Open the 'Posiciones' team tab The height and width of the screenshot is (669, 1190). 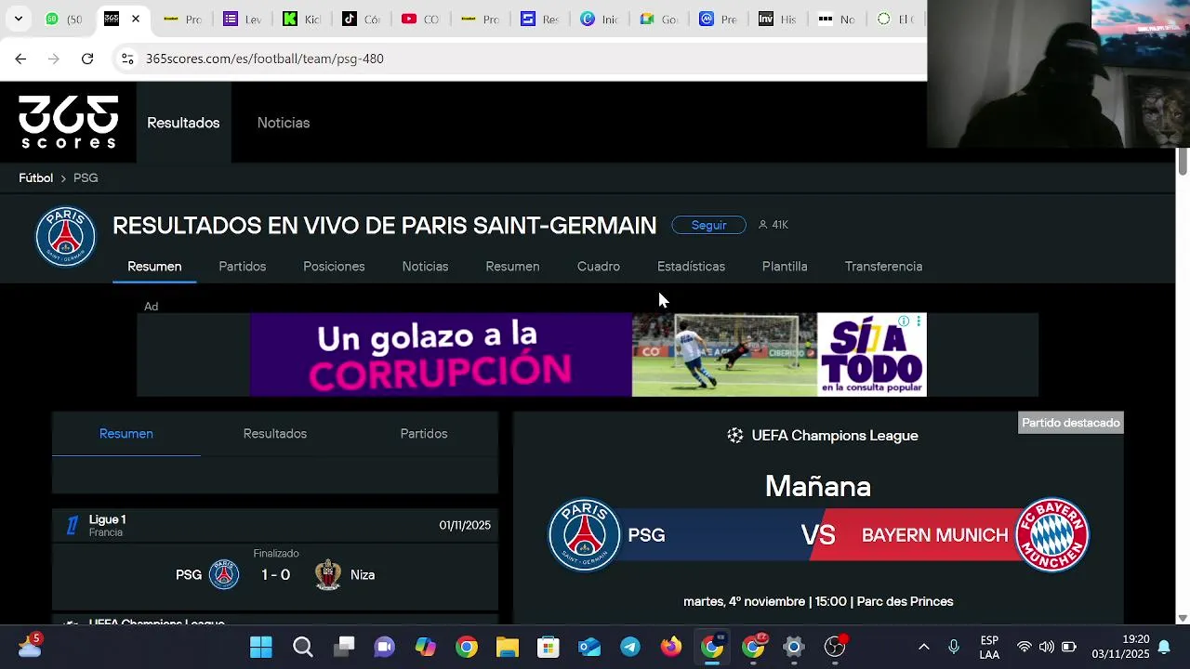[334, 267]
